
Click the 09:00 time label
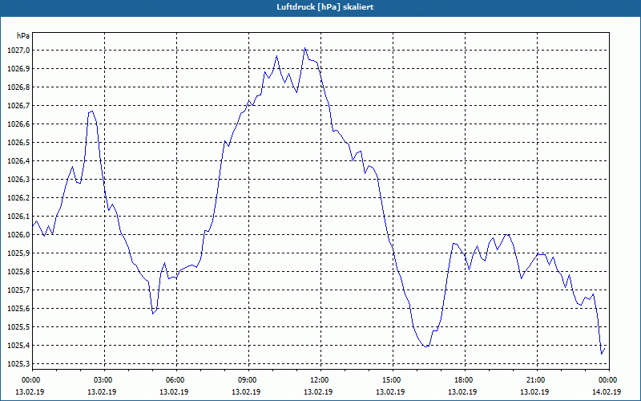pos(248,380)
